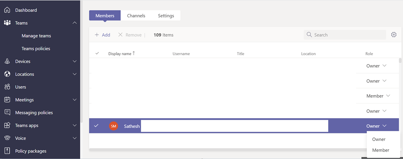Screen dimensions: 403x159
Task: Click the members Search field
Action: (345, 35)
